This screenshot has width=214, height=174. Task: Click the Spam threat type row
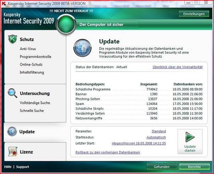click(80, 104)
